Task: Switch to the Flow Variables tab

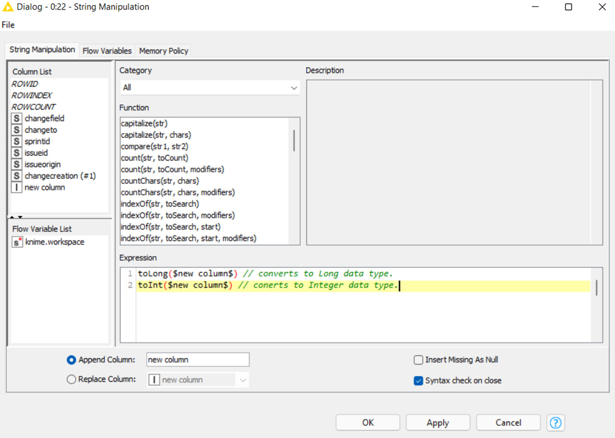Action: pyautogui.click(x=106, y=51)
